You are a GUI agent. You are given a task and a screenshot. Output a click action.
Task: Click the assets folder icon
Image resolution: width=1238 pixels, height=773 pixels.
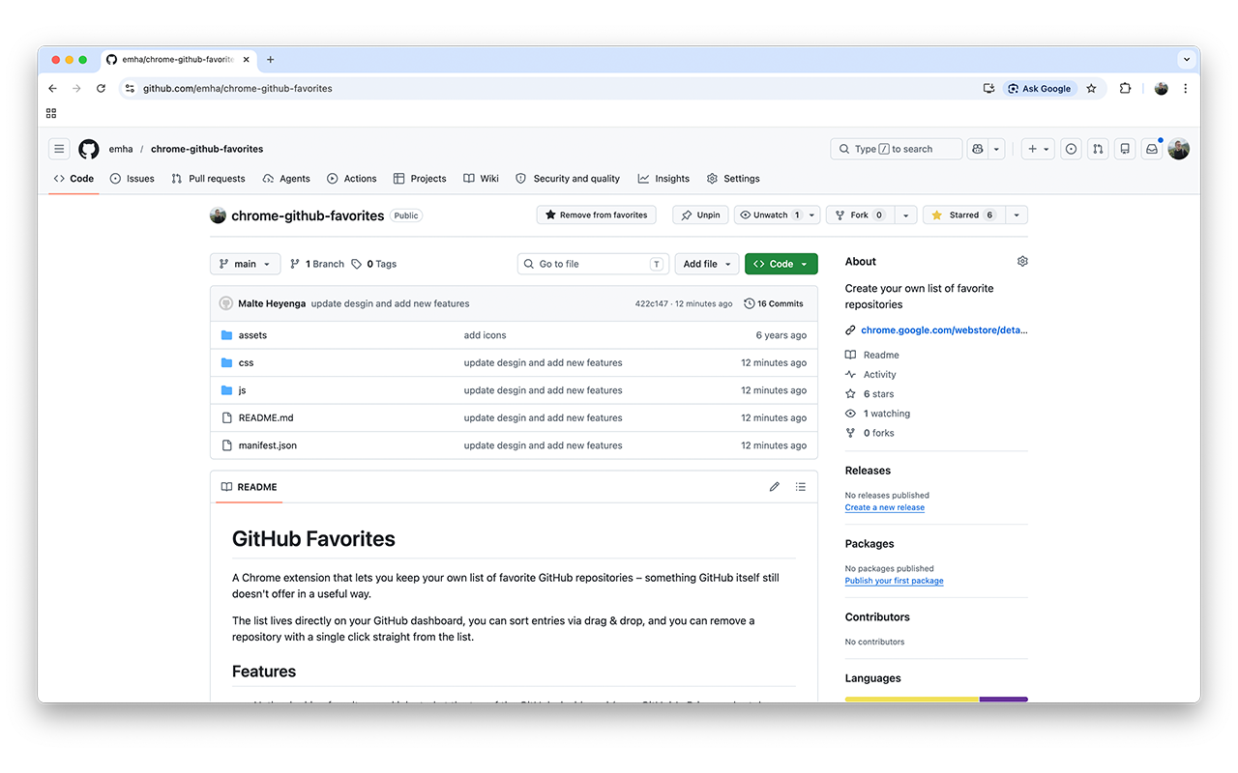[x=226, y=335]
